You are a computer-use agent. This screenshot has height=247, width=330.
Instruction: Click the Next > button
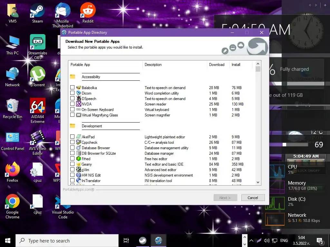tap(225, 198)
